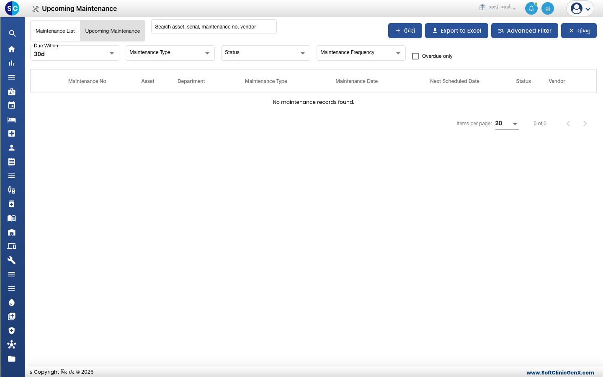This screenshot has width=603, height=377.
Task: Open the receipt billing icon
Action: [x=12, y=162]
